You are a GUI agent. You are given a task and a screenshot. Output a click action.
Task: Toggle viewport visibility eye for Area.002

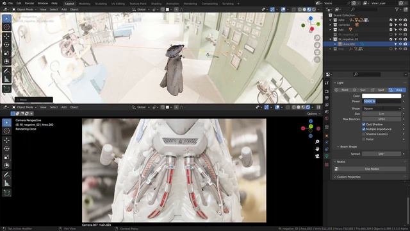400,44
